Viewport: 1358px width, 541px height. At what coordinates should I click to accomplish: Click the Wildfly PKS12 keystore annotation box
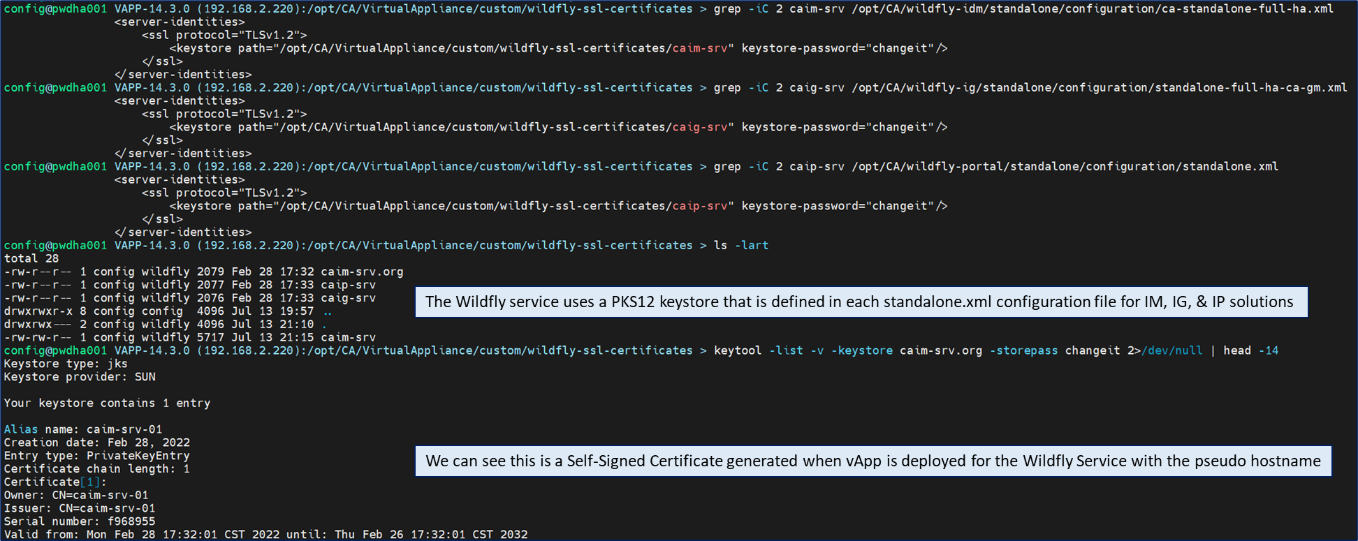pos(861,302)
